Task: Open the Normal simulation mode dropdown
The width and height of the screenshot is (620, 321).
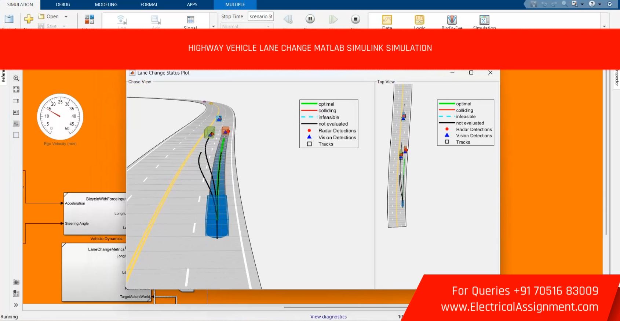Action: click(x=247, y=26)
